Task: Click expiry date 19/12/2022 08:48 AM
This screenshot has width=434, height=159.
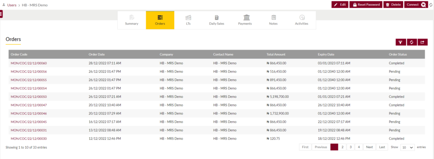Action: pyautogui.click(x=334, y=130)
